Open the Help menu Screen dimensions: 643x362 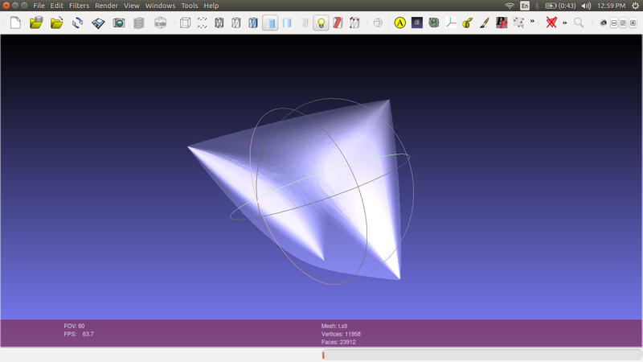point(211,6)
